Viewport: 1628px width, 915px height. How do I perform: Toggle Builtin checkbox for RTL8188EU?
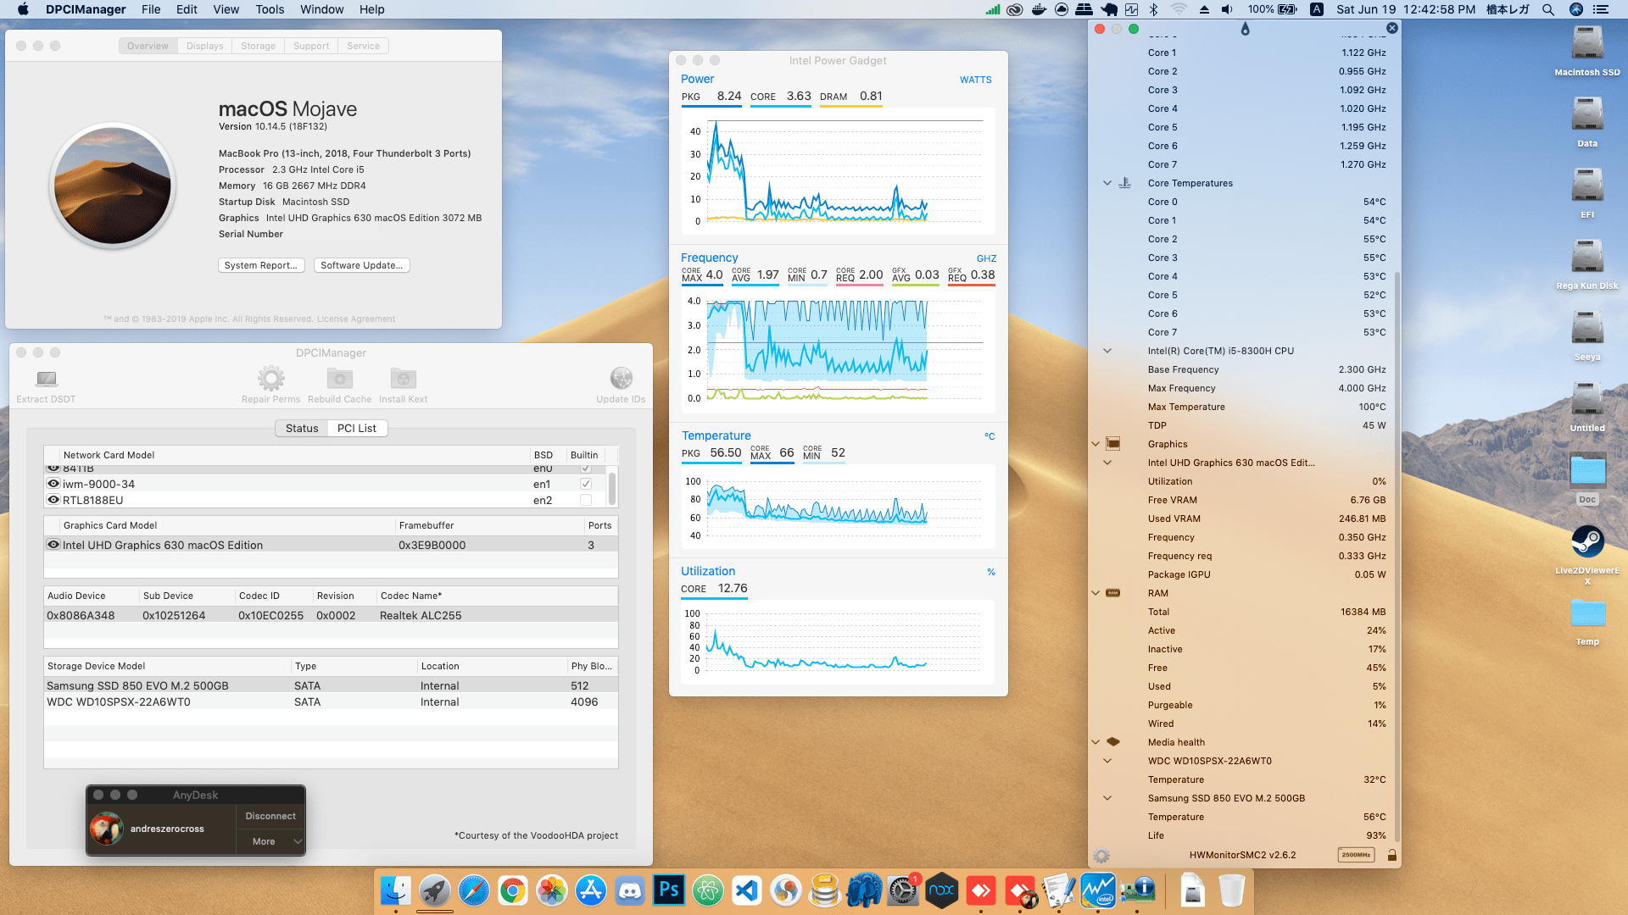pyautogui.click(x=585, y=500)
